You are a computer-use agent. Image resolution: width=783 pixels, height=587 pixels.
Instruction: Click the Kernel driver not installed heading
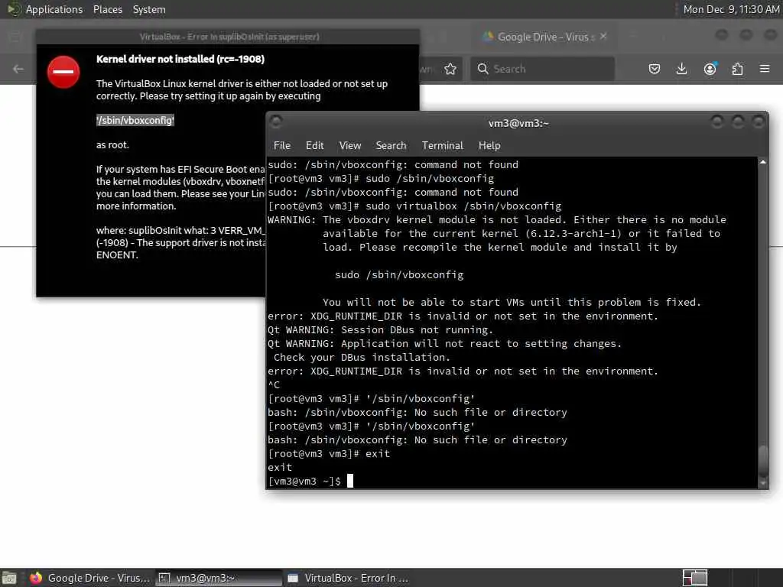pyautogui.click(x=180, y=59)
